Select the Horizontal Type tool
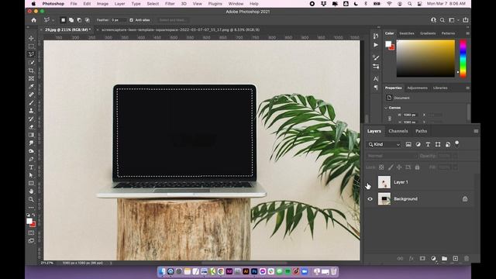The image size is (496, 279). click(x=31, y=167)
